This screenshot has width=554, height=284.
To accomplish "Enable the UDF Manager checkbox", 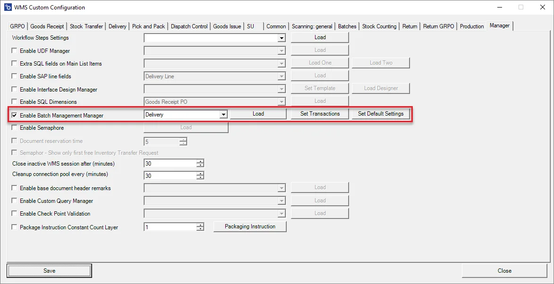I will [x=14, y=50].
